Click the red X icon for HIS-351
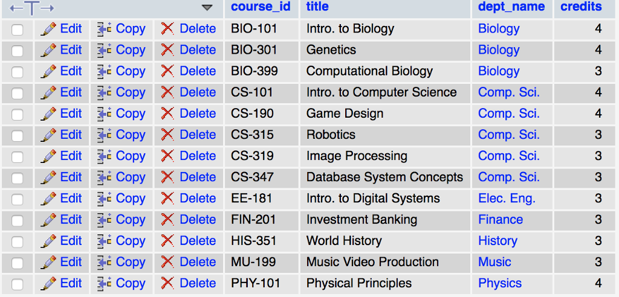619x297 pixels. pyautogui.click(x=168, y=241)
